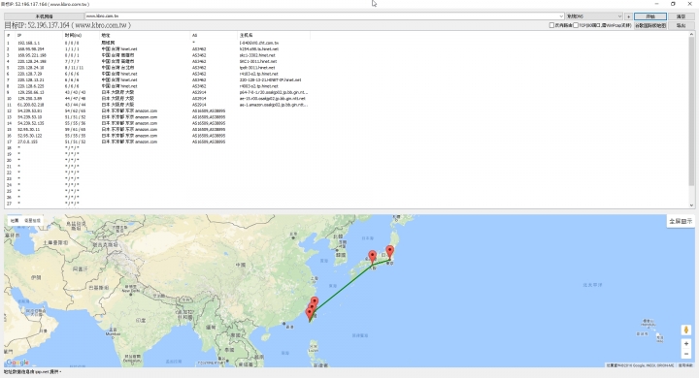Click the 目标IP: 52.196.137.164 heading label
This screenshot has width=699, height=378.
[67, 25]
